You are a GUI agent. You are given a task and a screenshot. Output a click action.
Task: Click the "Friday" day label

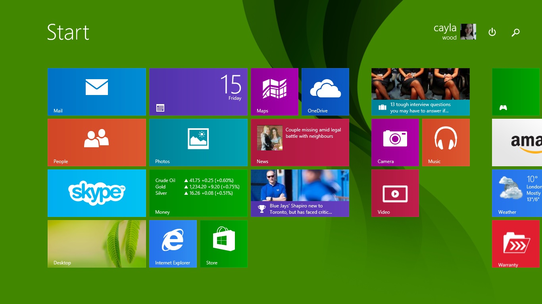pyautogui.click(x=235, y=98)
